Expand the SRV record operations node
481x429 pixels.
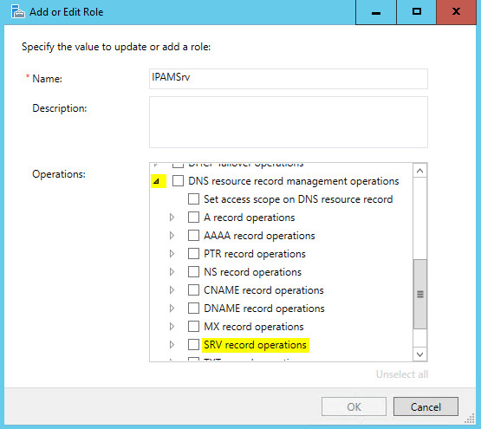pos(172,345)
